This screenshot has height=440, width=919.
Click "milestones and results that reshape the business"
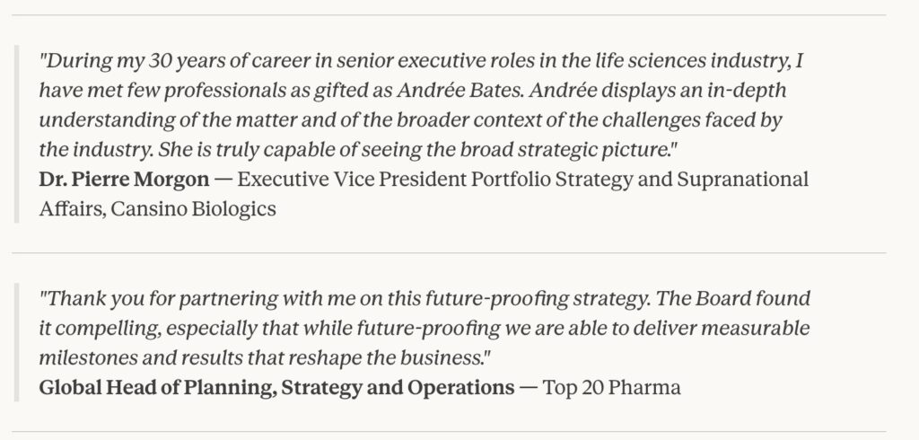pos(260,357)
